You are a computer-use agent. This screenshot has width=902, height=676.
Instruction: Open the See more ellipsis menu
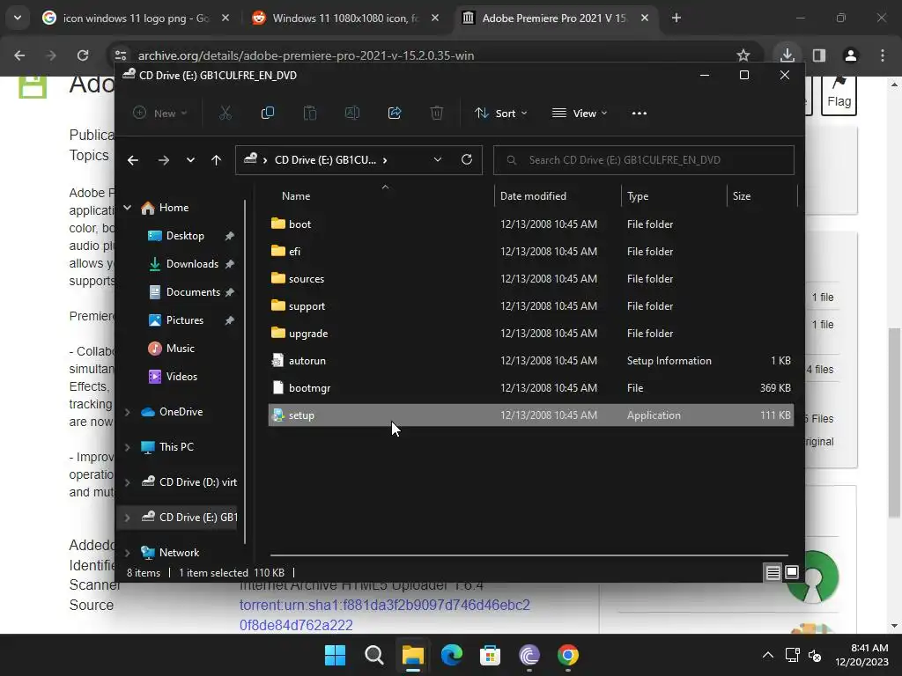[640, 114]
